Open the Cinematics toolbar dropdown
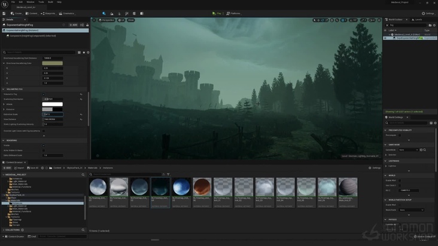Viewport: 438px width, 246px height. point(68,13)
